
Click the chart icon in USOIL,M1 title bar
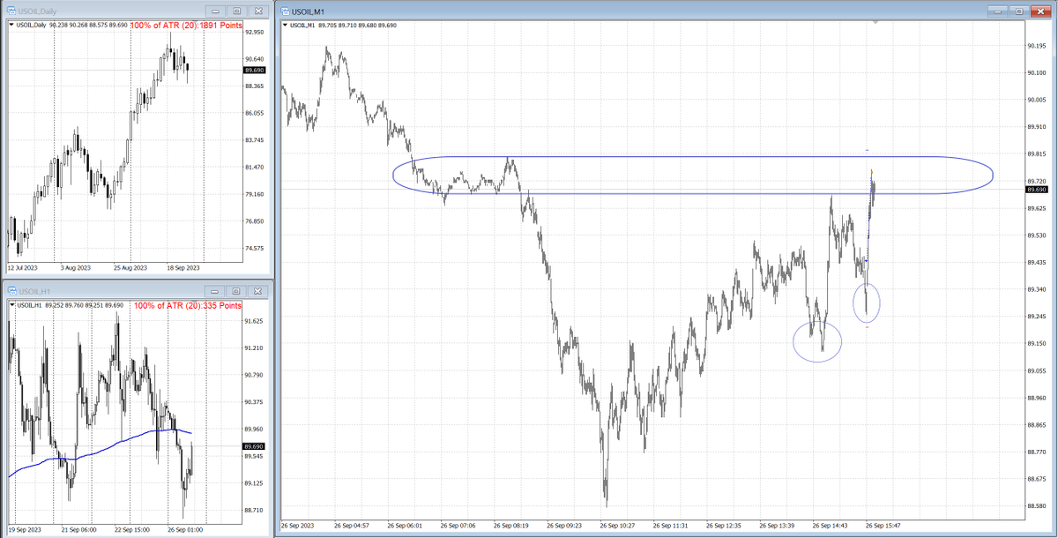tap(284, 11)
